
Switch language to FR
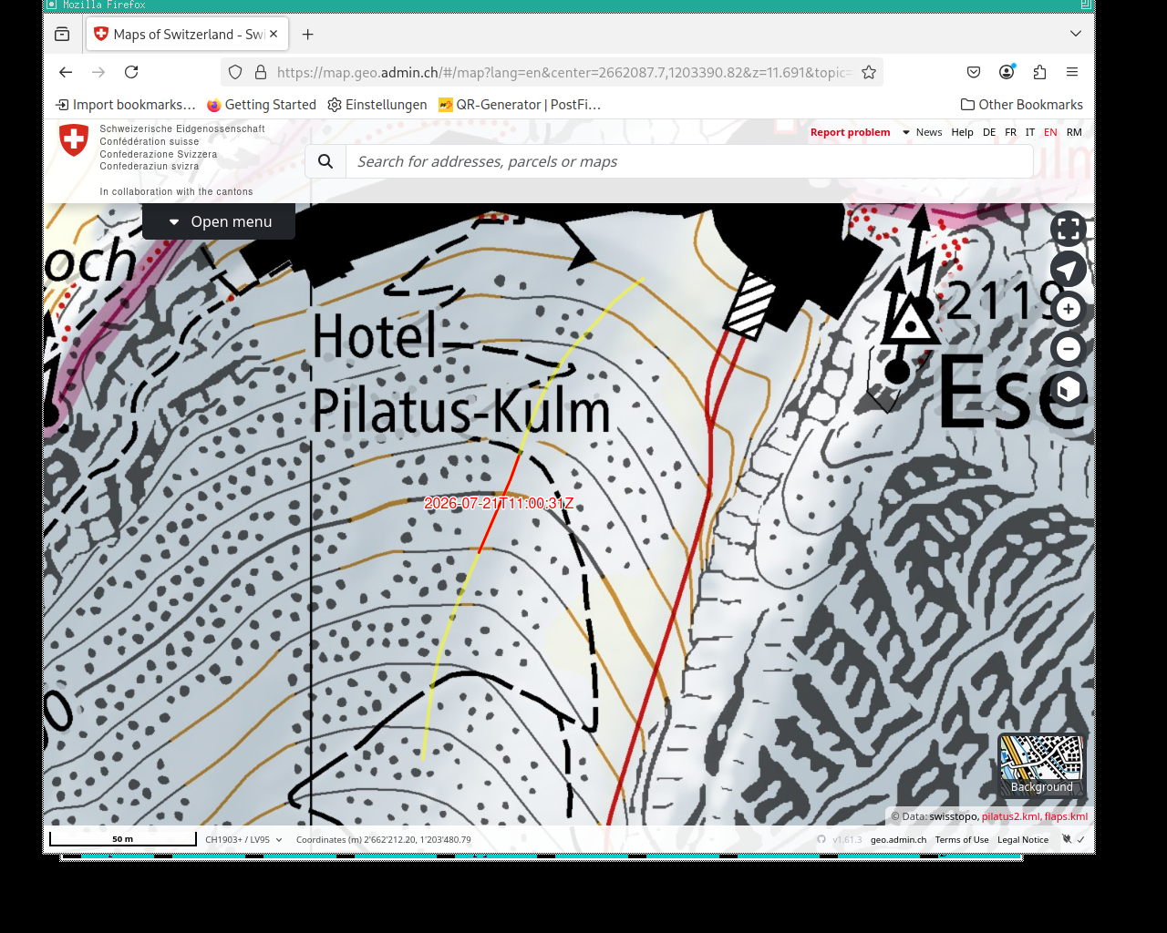pos(1010,133)
